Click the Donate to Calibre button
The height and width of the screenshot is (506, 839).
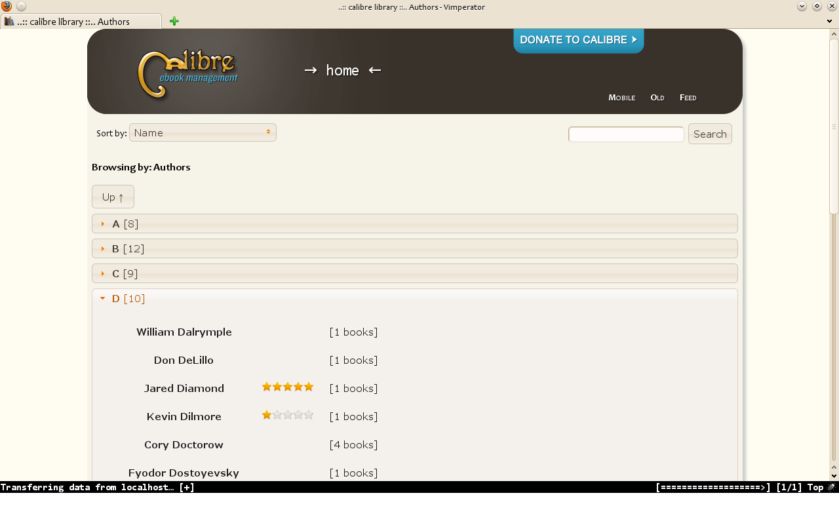click(x=579, y=40)
